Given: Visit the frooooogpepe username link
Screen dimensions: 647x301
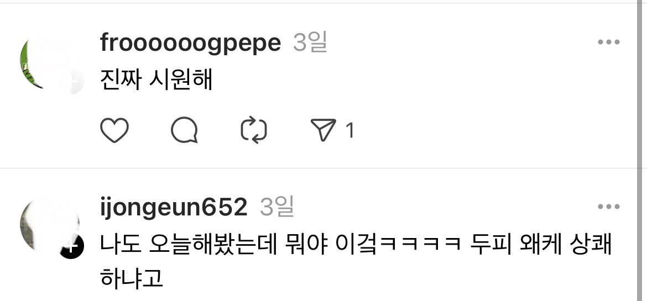Looking at the screenshot, I should tap(190, 43).
